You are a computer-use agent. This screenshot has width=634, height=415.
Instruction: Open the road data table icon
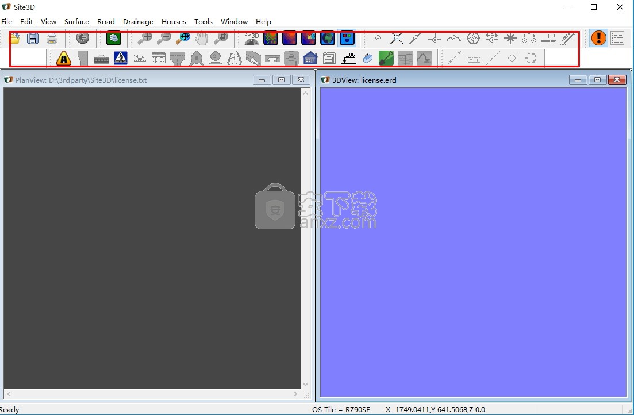[159, 58]
